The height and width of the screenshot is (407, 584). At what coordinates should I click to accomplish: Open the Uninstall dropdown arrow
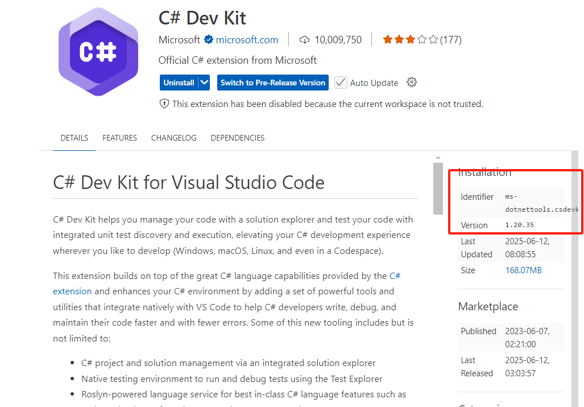click(x=204, y=83)
